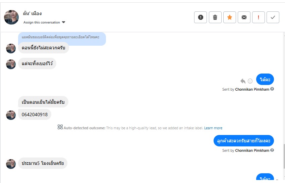Open the emoji reaction smiley icon

pyautogui.click(x=250, y=81)
